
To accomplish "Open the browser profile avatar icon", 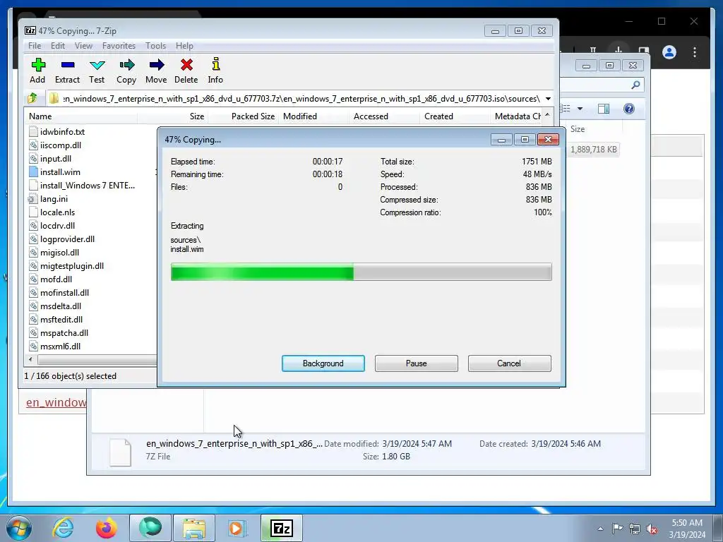I will 669,52.
